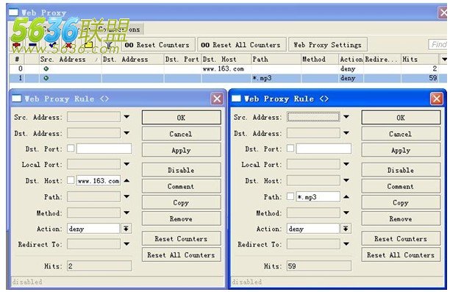450x292 pixels.
Task: Click the green status dot in row 0
Action: 46,69
